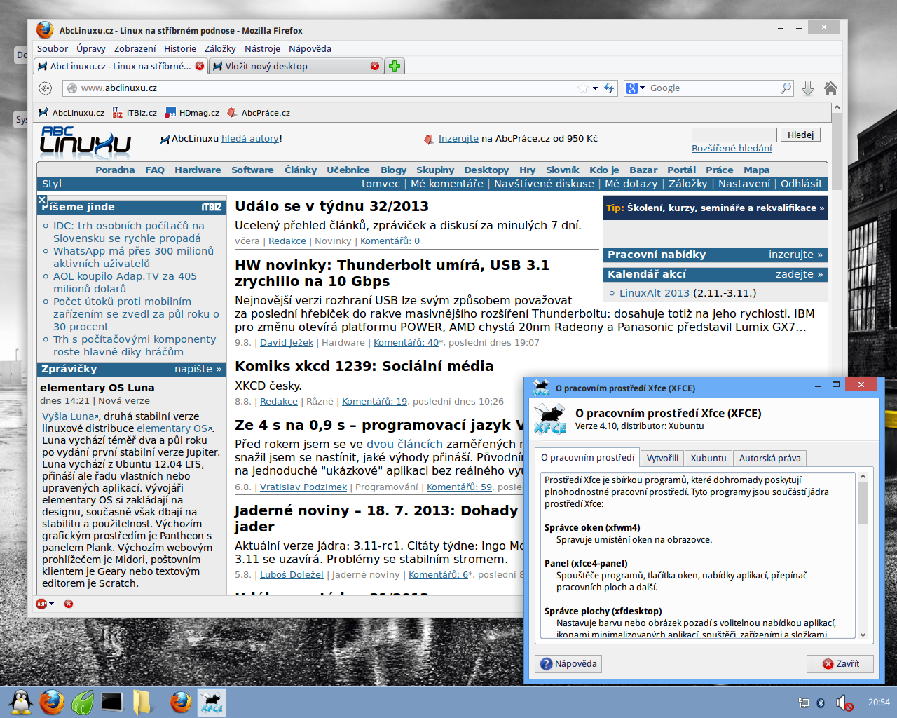Open the Software navigation link

(x=252, y=170)
